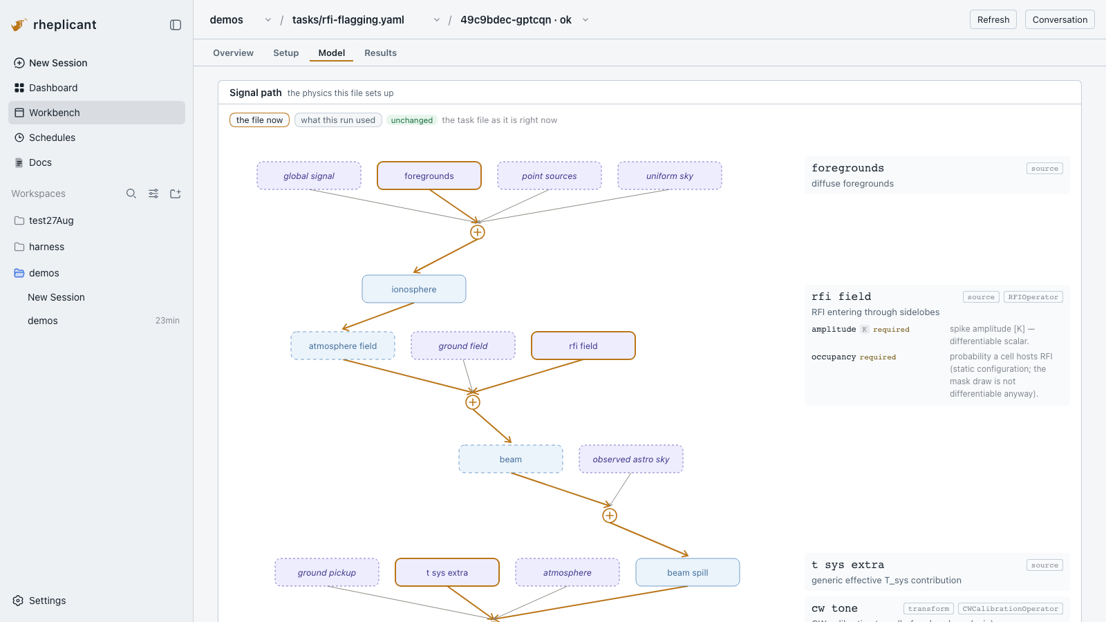The height and width of the screenshot is (622, 1106).
Task: Click the sum junction below observed astro sky
Action: coord(610,516)
